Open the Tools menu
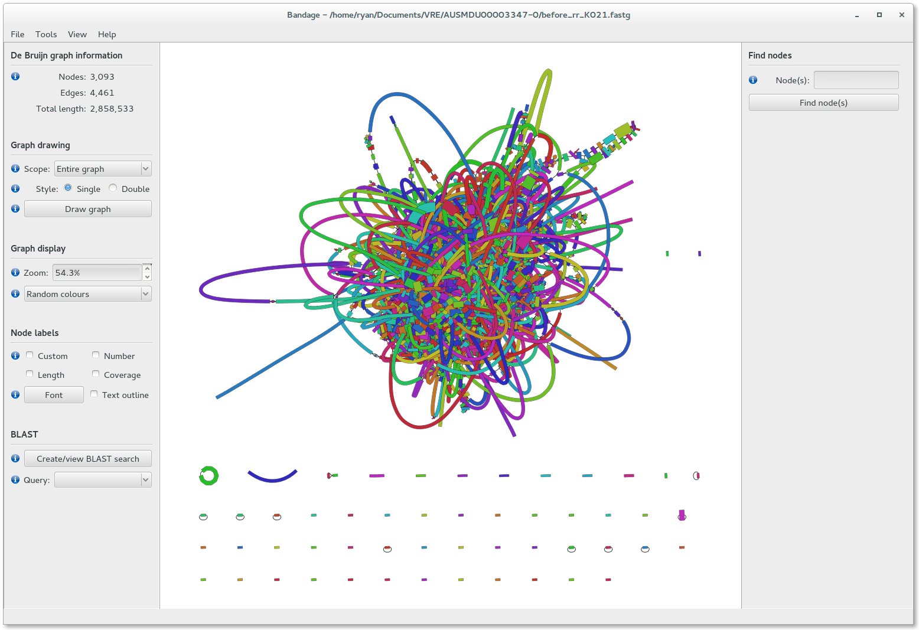This screenshot has height=630, width=919. (x=46, y=34)
